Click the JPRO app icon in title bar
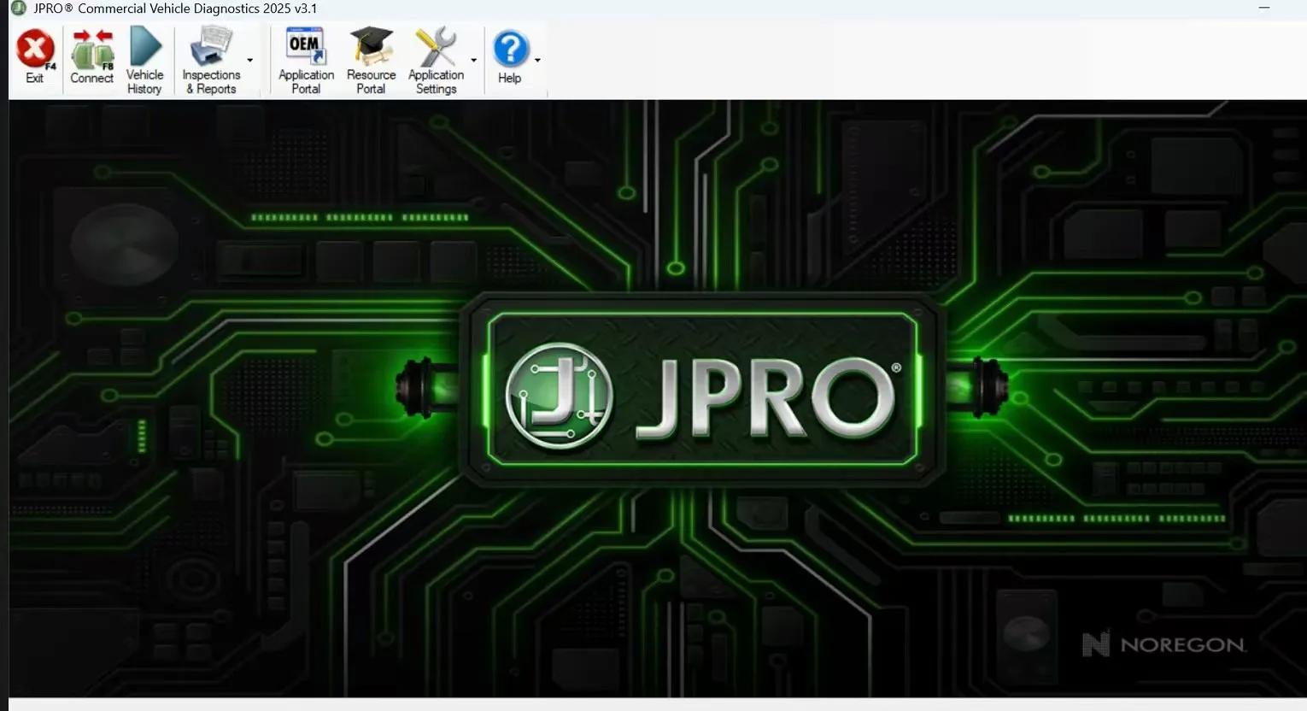1307x711 pixels. pos(18,9)
